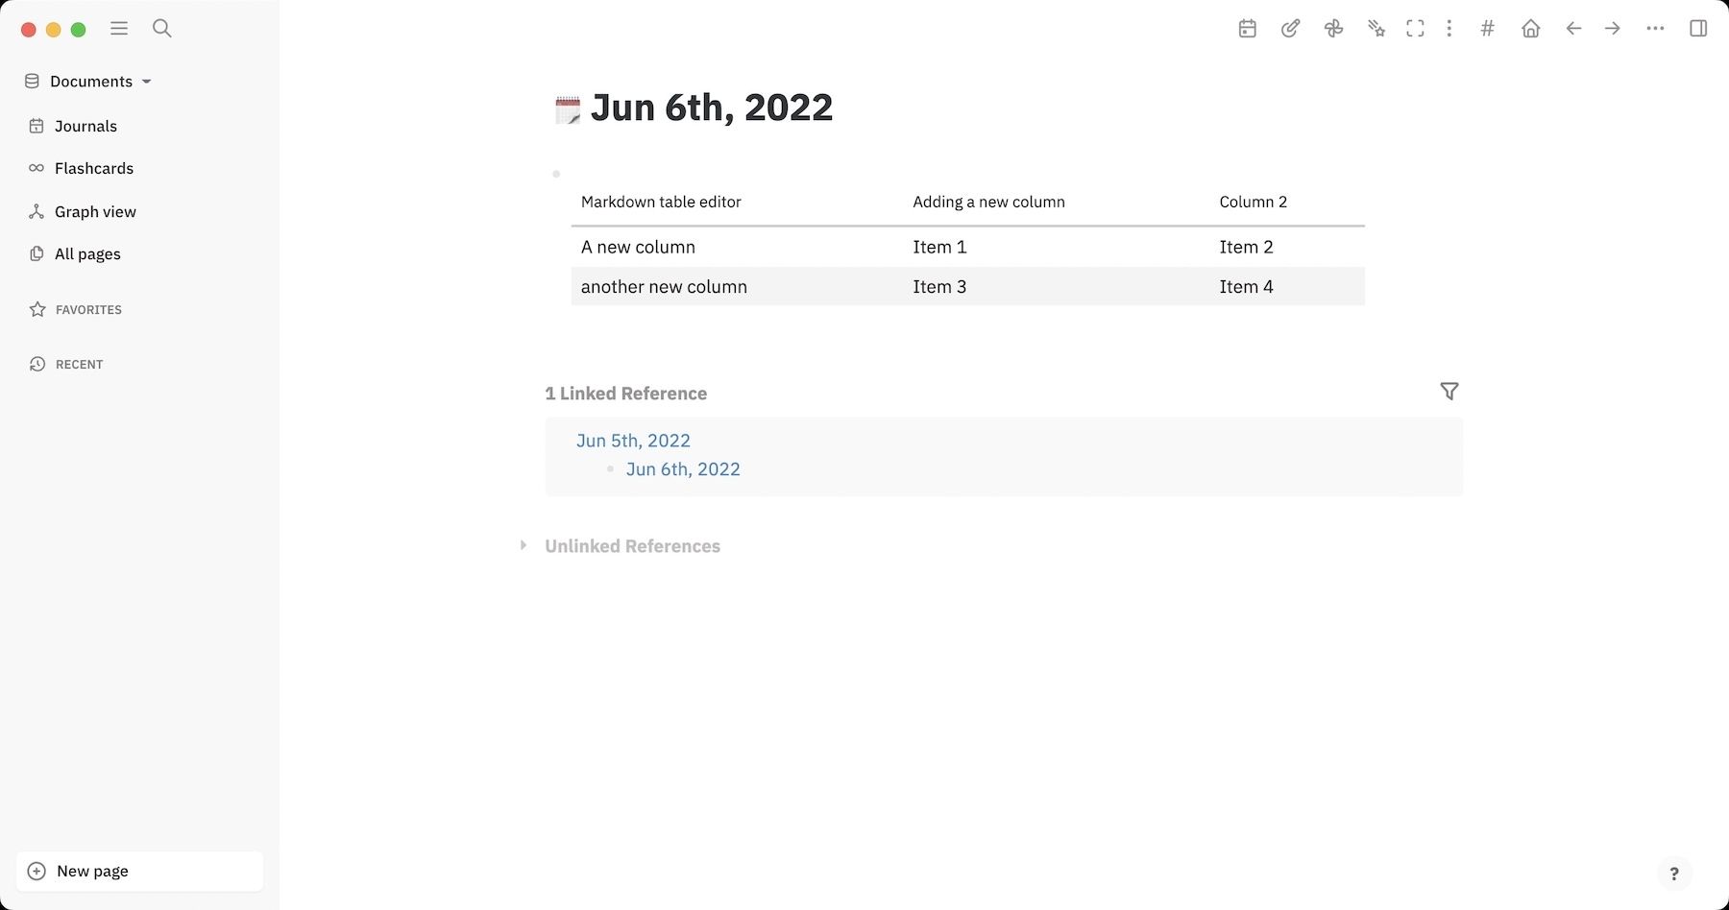Open the vertical three-dot menu
The height and width of the screenshot is (910, 1729).
(x=1449, y=29)
